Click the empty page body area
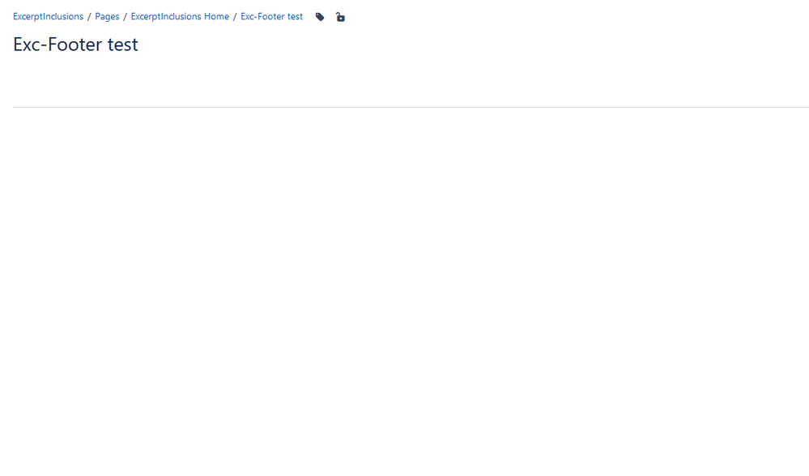Screen dimensions: 809x476 (405, 243)
